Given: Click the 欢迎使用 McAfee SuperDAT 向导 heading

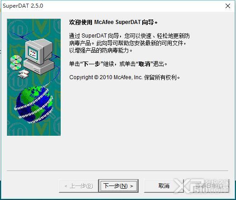Looking at the screenshot, I should pyautogui.click(x=113, y=22).
